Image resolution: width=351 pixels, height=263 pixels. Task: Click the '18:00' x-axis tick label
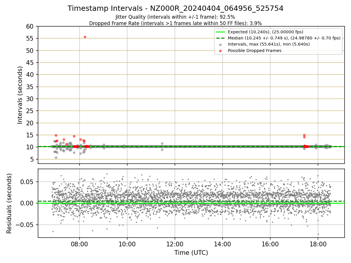click(318, 244)
